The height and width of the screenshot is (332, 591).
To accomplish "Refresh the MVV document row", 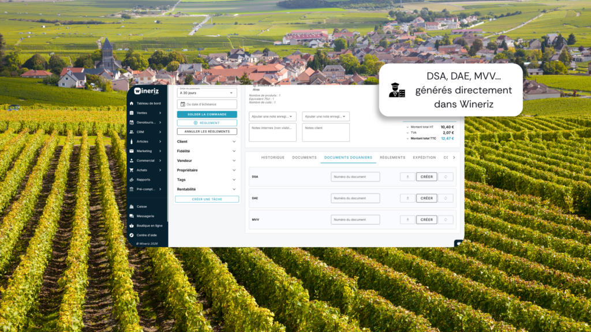I will (x=446, y=220).
